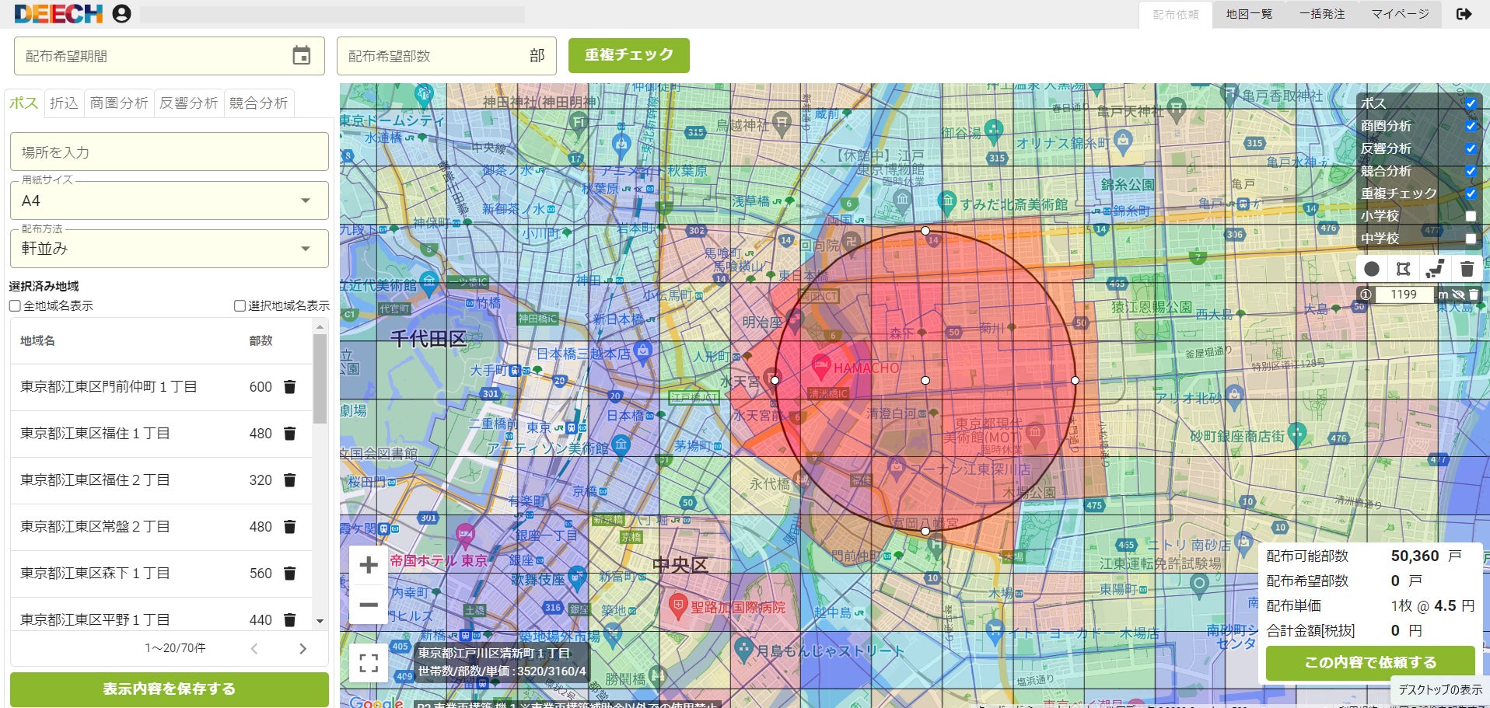The height and width of the screenshot is (708, 1490).
Task: Go to next page of area list
Action: 303,648
